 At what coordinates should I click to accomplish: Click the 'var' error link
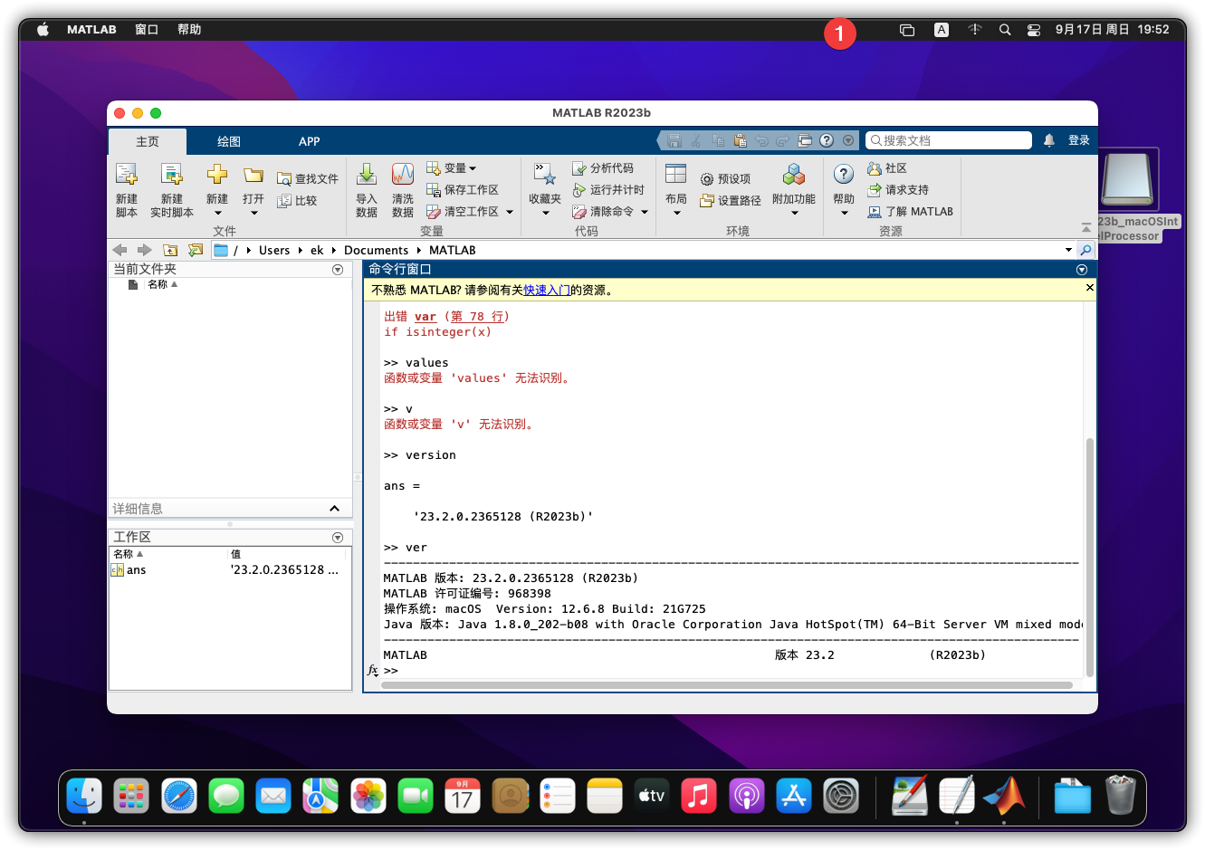pos(426,317)
